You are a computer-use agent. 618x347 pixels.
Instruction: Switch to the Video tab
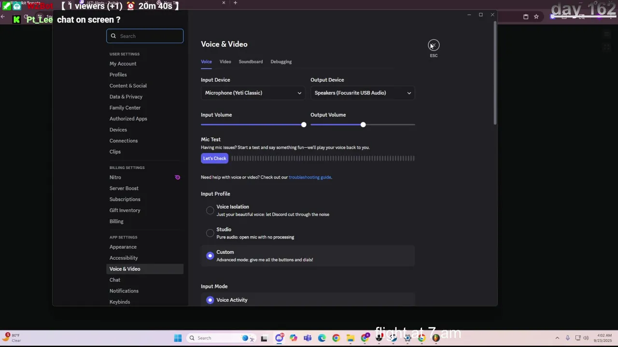[x=225, y=62]
